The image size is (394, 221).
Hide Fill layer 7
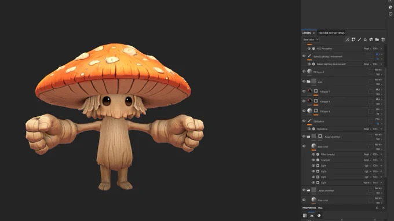pyautogui.click(x=304, y=91)
